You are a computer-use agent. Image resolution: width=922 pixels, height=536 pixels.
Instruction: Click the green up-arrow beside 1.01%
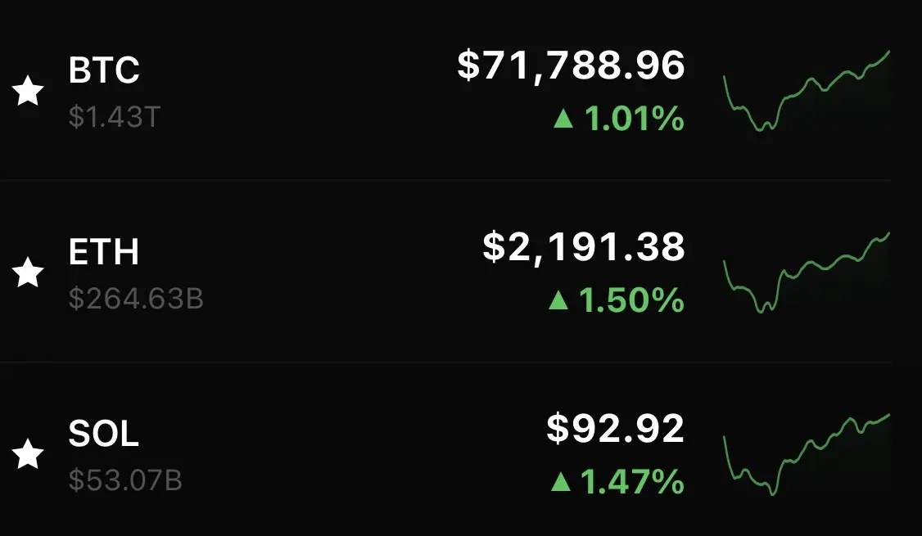(563, 120)
